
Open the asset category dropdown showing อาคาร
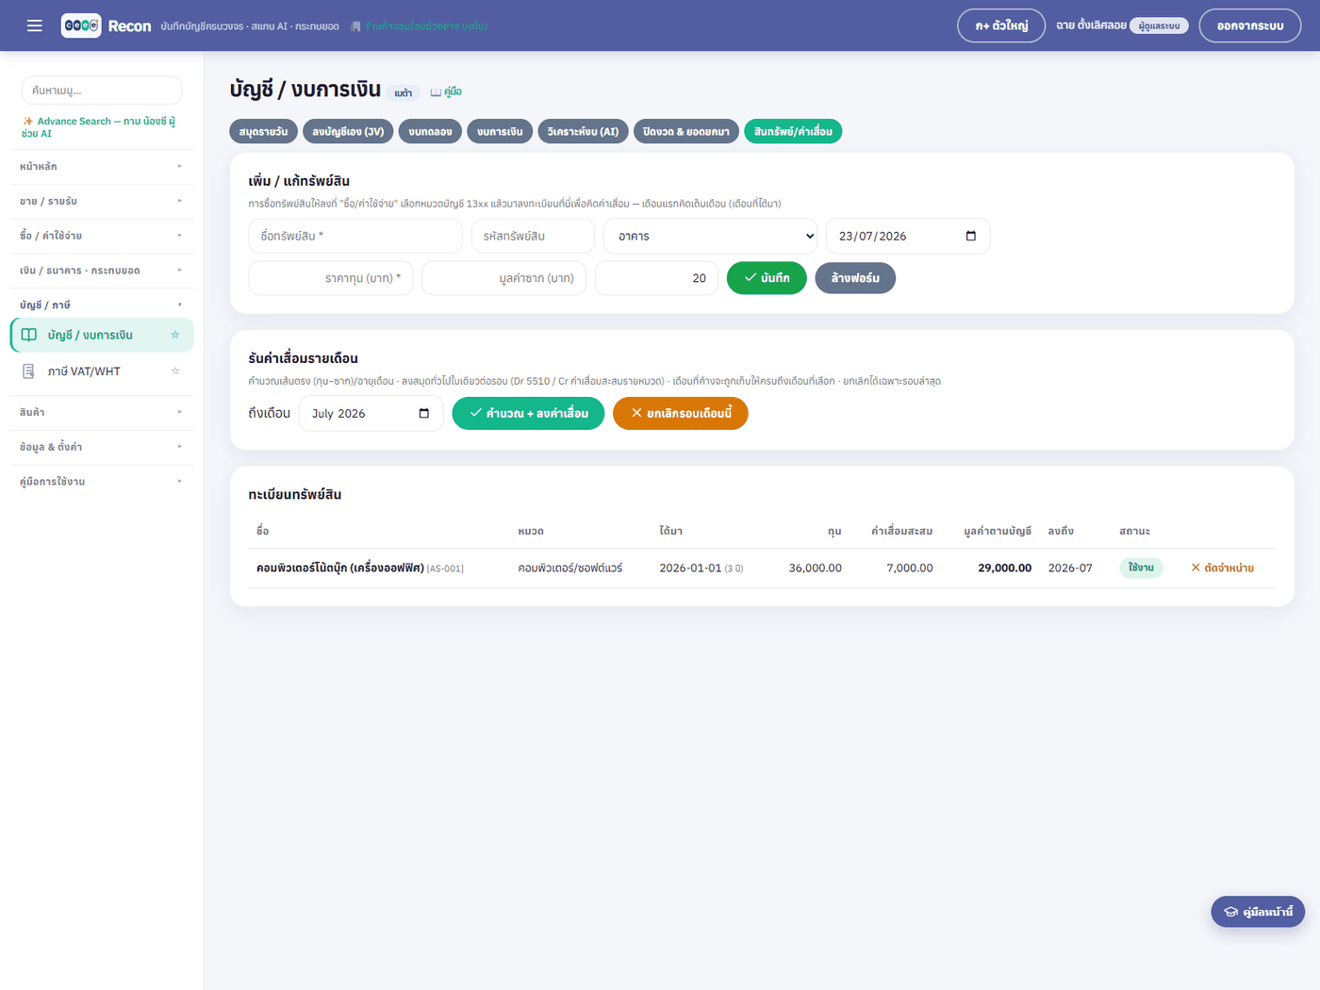tap(711, 236)
